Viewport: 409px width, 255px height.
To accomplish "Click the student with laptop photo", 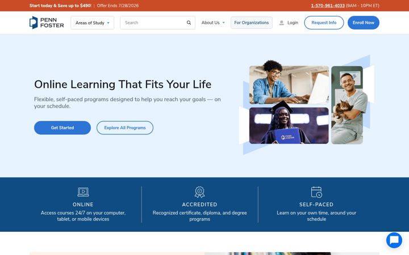I will click(x=289, y=84).
